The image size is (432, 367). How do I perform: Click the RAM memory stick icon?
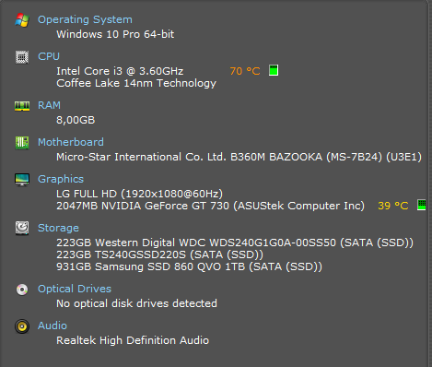[22, 106]
